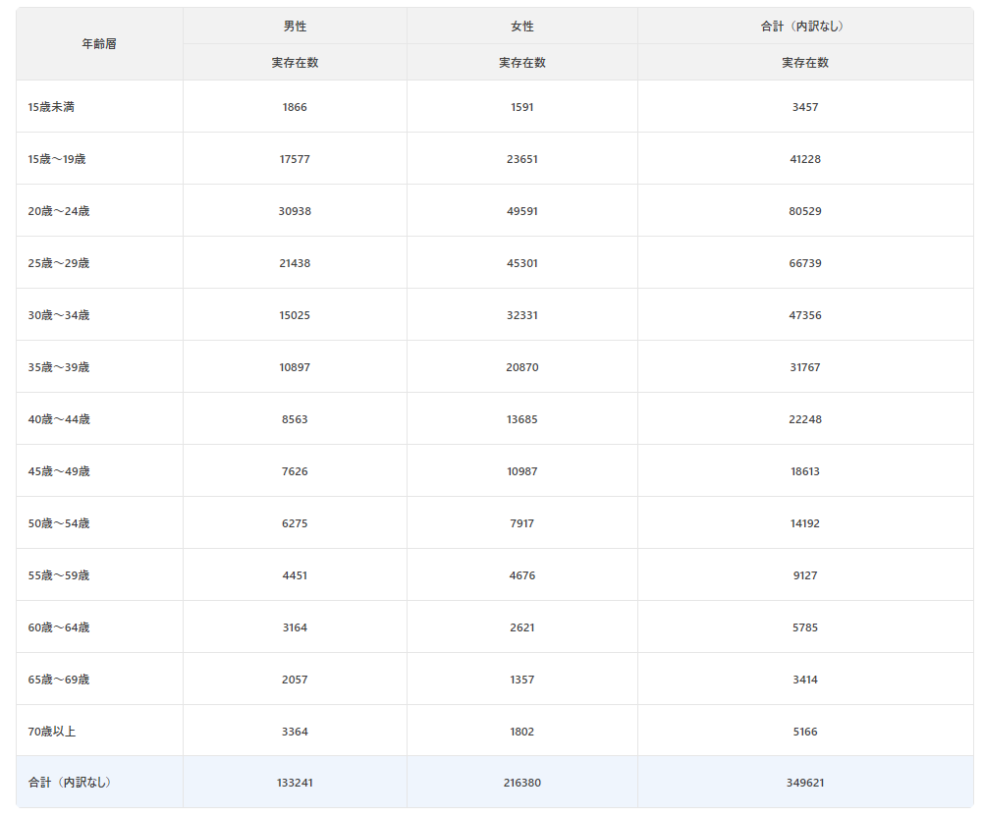Viewport: 983px width, 817px height.
Task: Select the 60歳～64歳 row label
Action: click(59, 627)
